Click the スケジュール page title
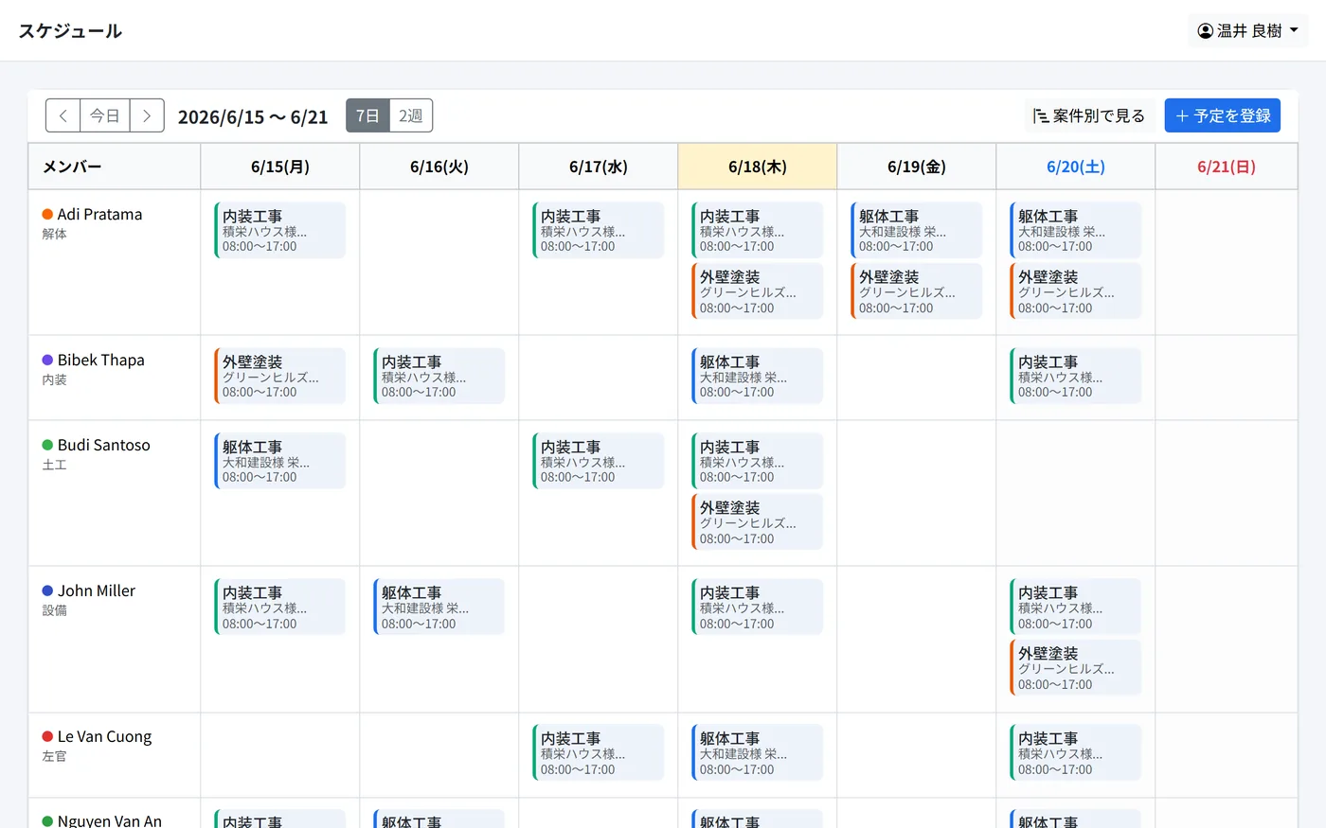Viewport: 1326px width, 828px height. 70,30
